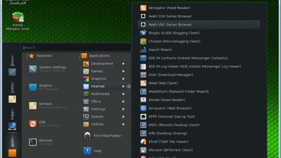Open the Office category
281x158 pixels.
(104, 101)
